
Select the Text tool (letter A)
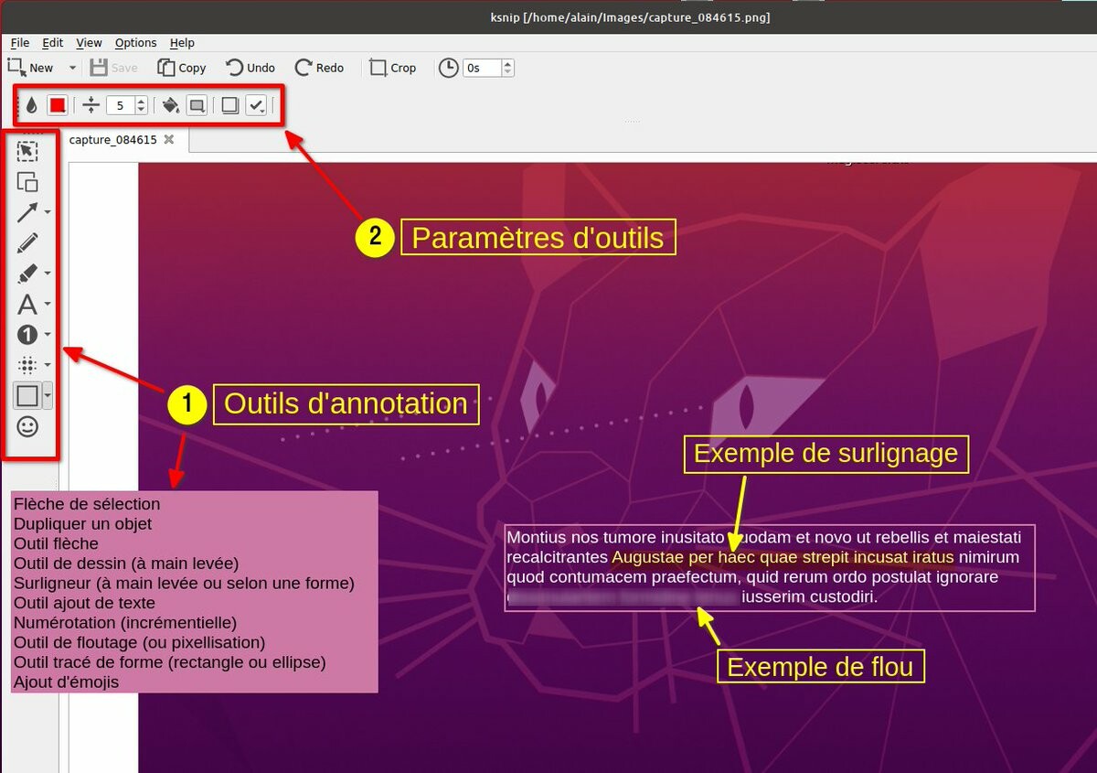pyautogui.click(x=27, y=304)
